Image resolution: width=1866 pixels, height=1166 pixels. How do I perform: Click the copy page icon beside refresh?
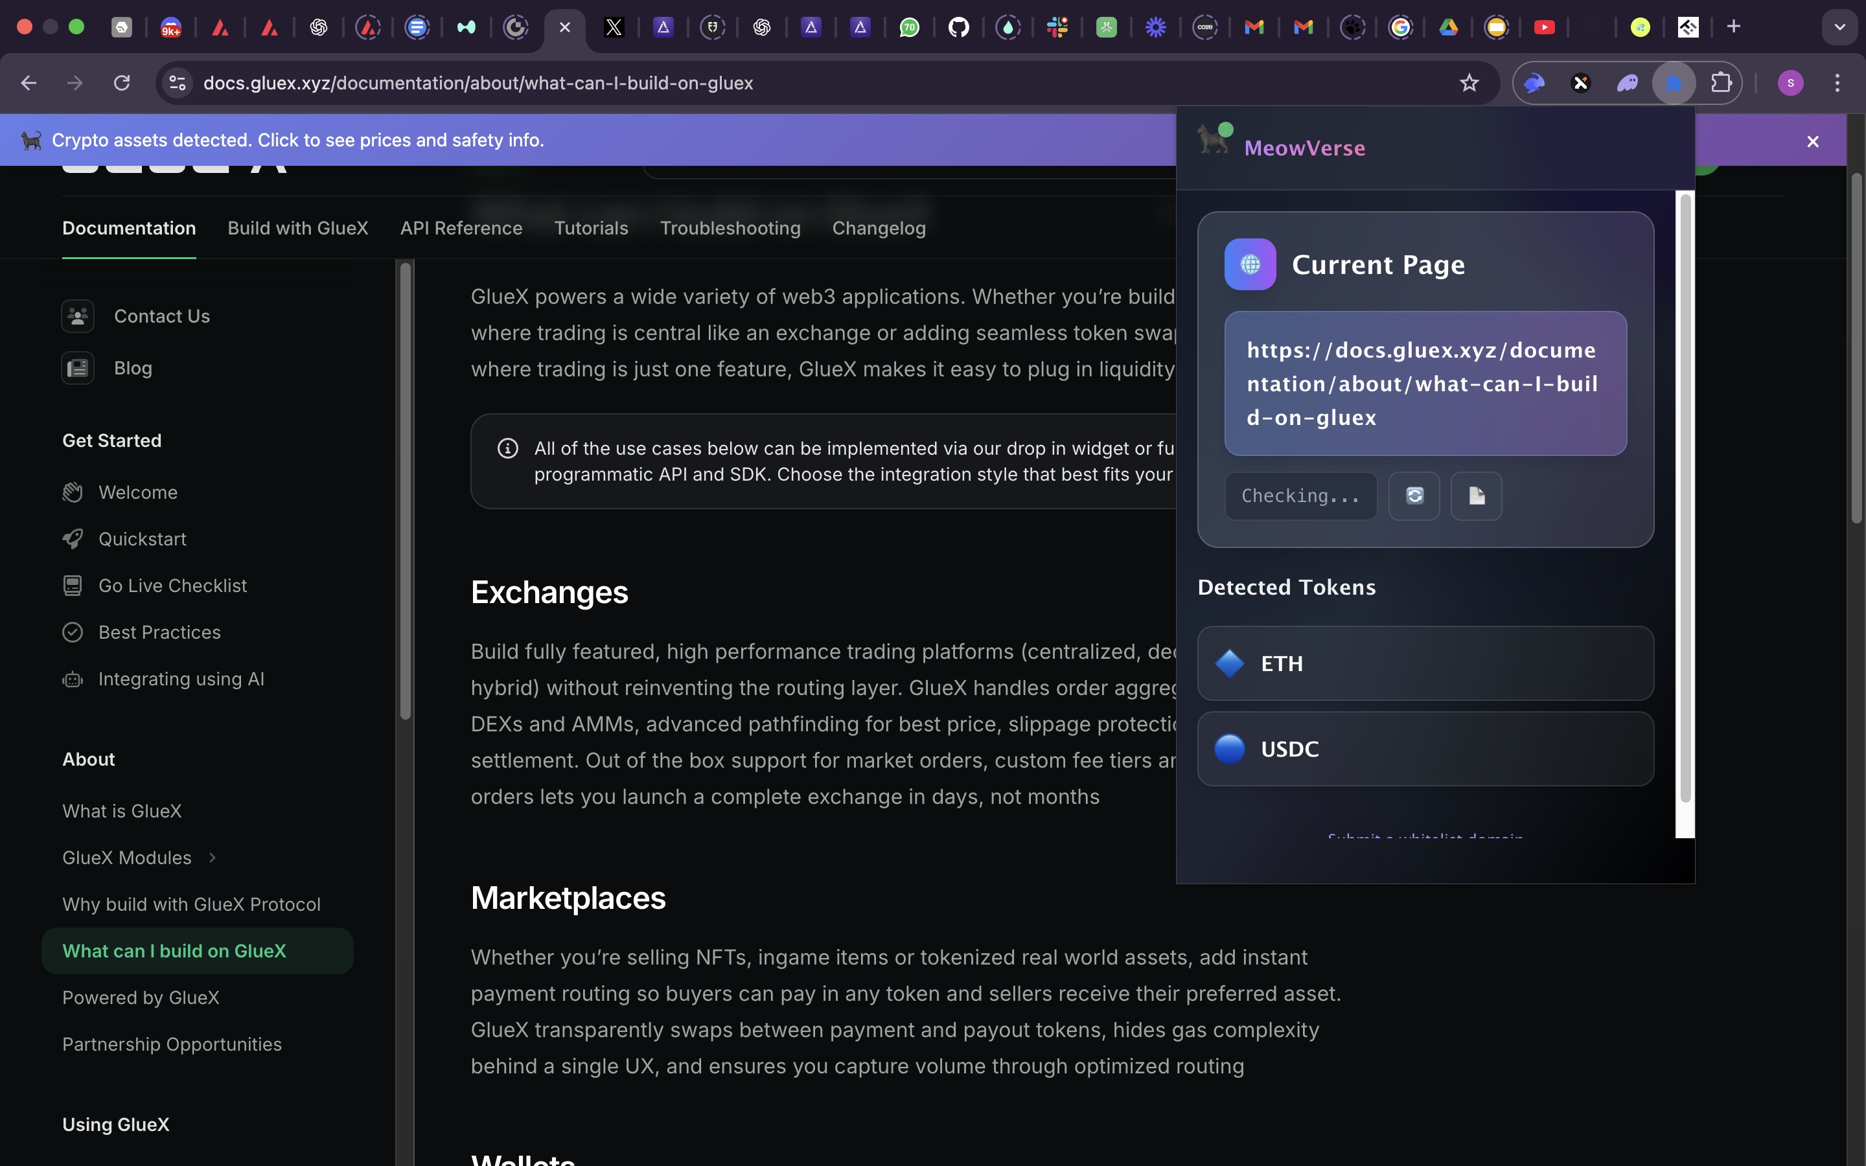(1476, 496)
